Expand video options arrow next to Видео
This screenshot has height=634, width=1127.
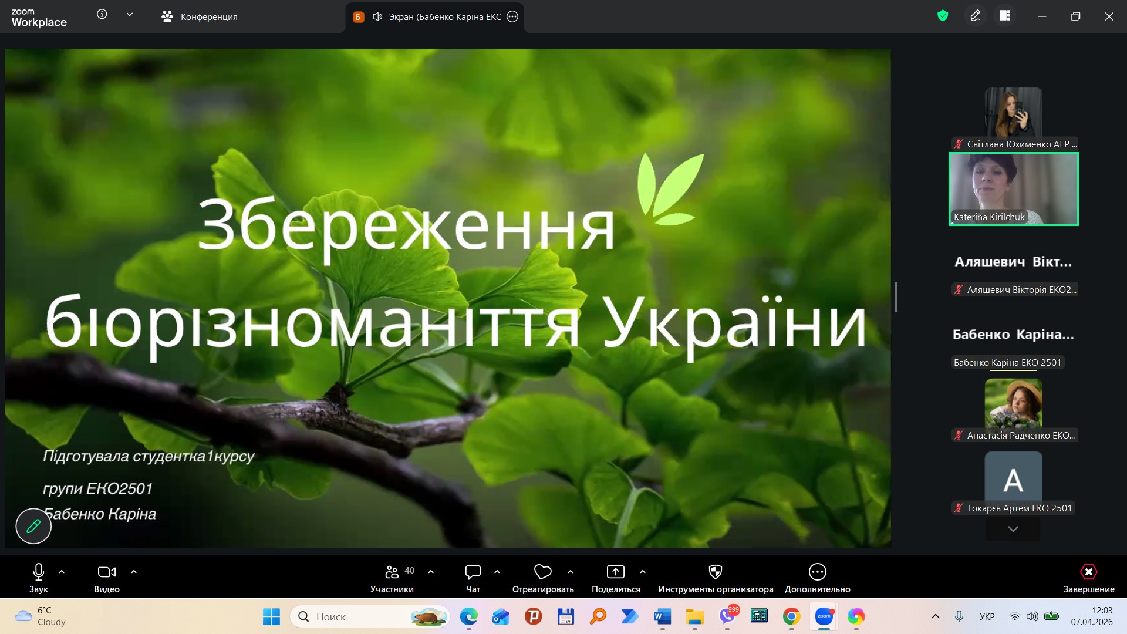(134, 571)
